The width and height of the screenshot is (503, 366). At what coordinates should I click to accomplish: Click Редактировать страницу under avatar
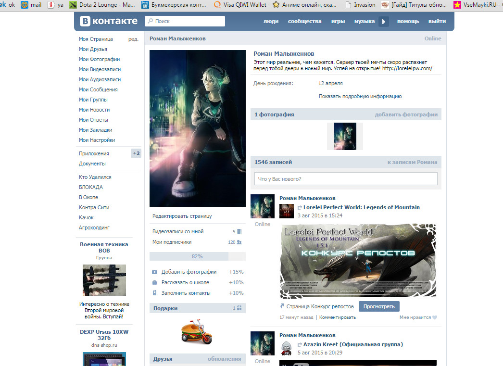182,216
